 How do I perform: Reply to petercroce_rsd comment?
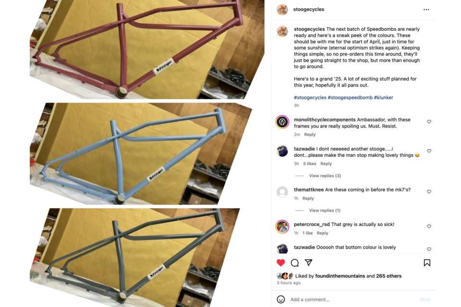click(x=322, y=233)
